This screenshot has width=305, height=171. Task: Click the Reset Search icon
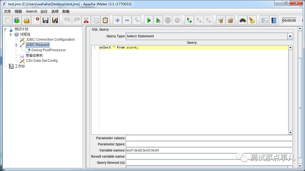point(252,20)
